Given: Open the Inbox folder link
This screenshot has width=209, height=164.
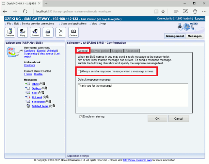Looking at the screenshot, I should [35, 84].
